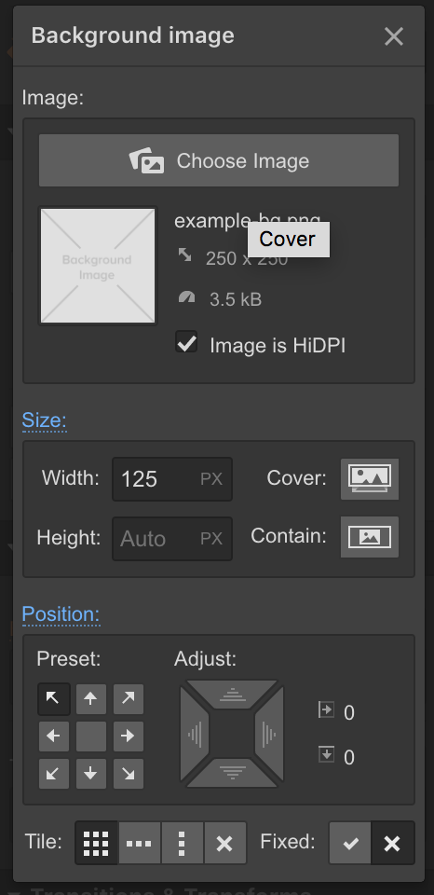Tile background vertically only

point(182,843)
